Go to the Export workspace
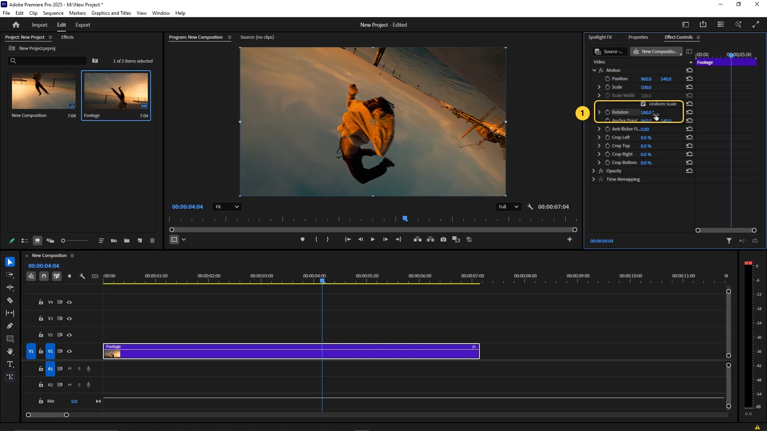The width and height of the screenshot is (767, 431). pos(83,25)
